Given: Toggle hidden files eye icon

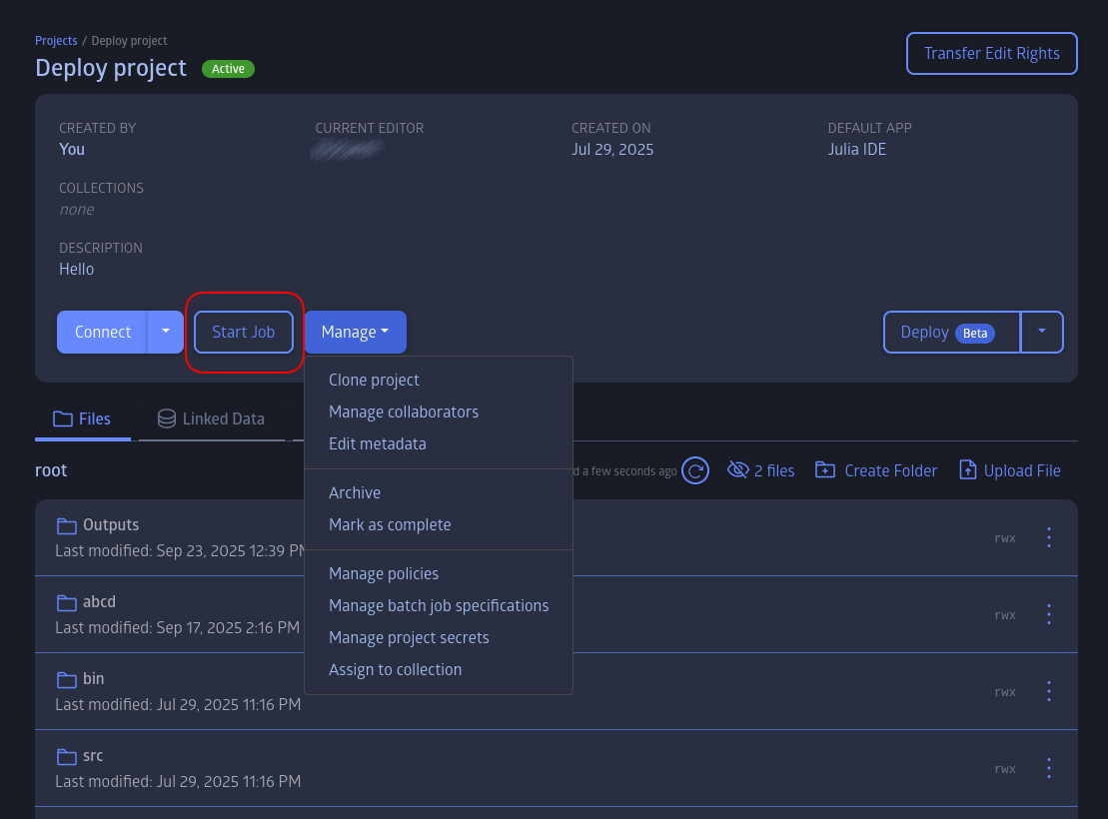Looking at the screenshot, I should pos(737,470).
